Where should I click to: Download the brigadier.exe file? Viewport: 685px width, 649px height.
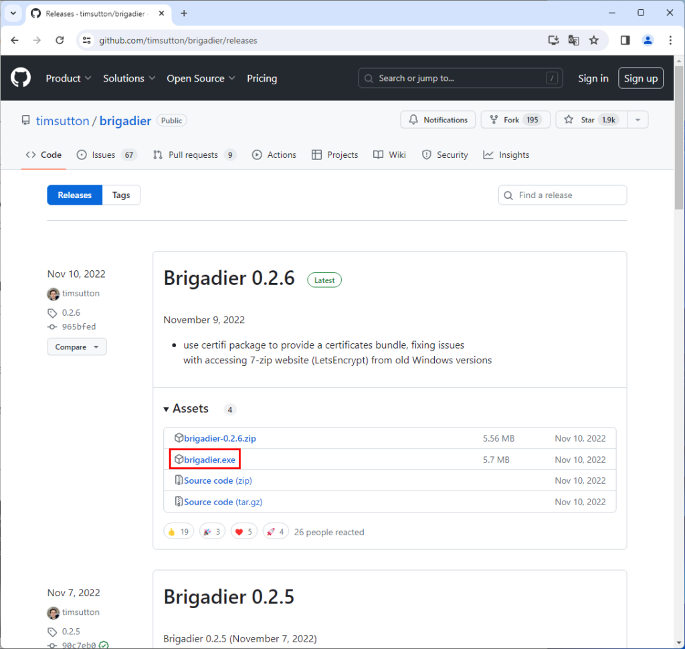[209, 460]
